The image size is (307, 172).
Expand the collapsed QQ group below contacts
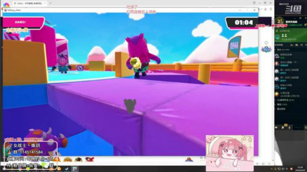[285, 100]
